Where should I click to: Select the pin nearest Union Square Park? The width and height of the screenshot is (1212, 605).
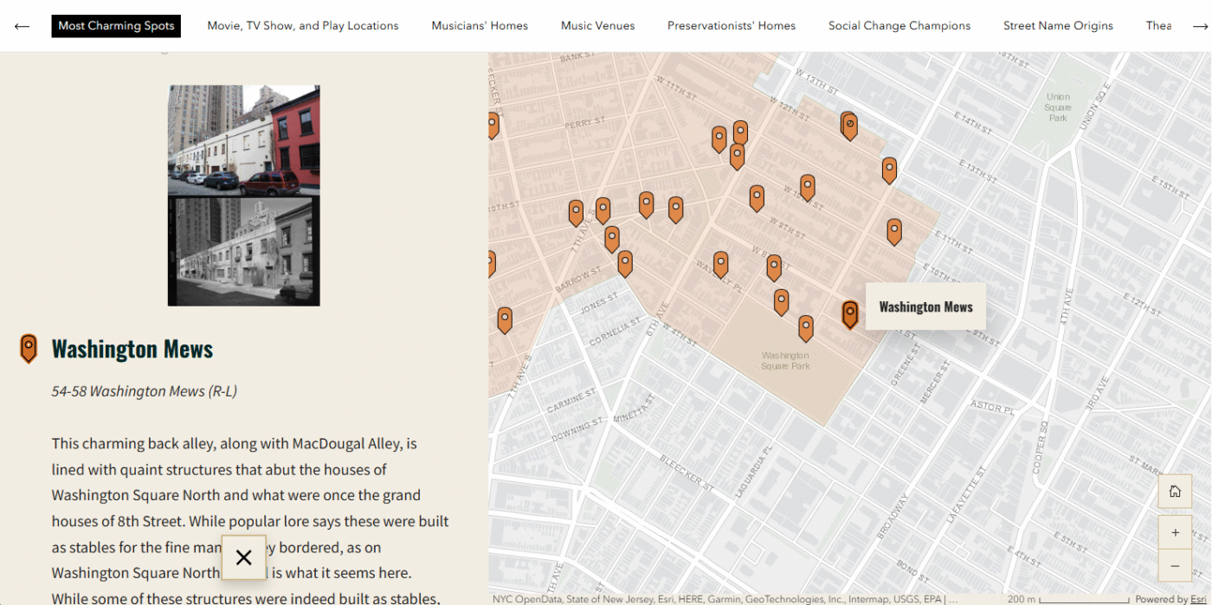pyautogui.click(x=889, y=170)
